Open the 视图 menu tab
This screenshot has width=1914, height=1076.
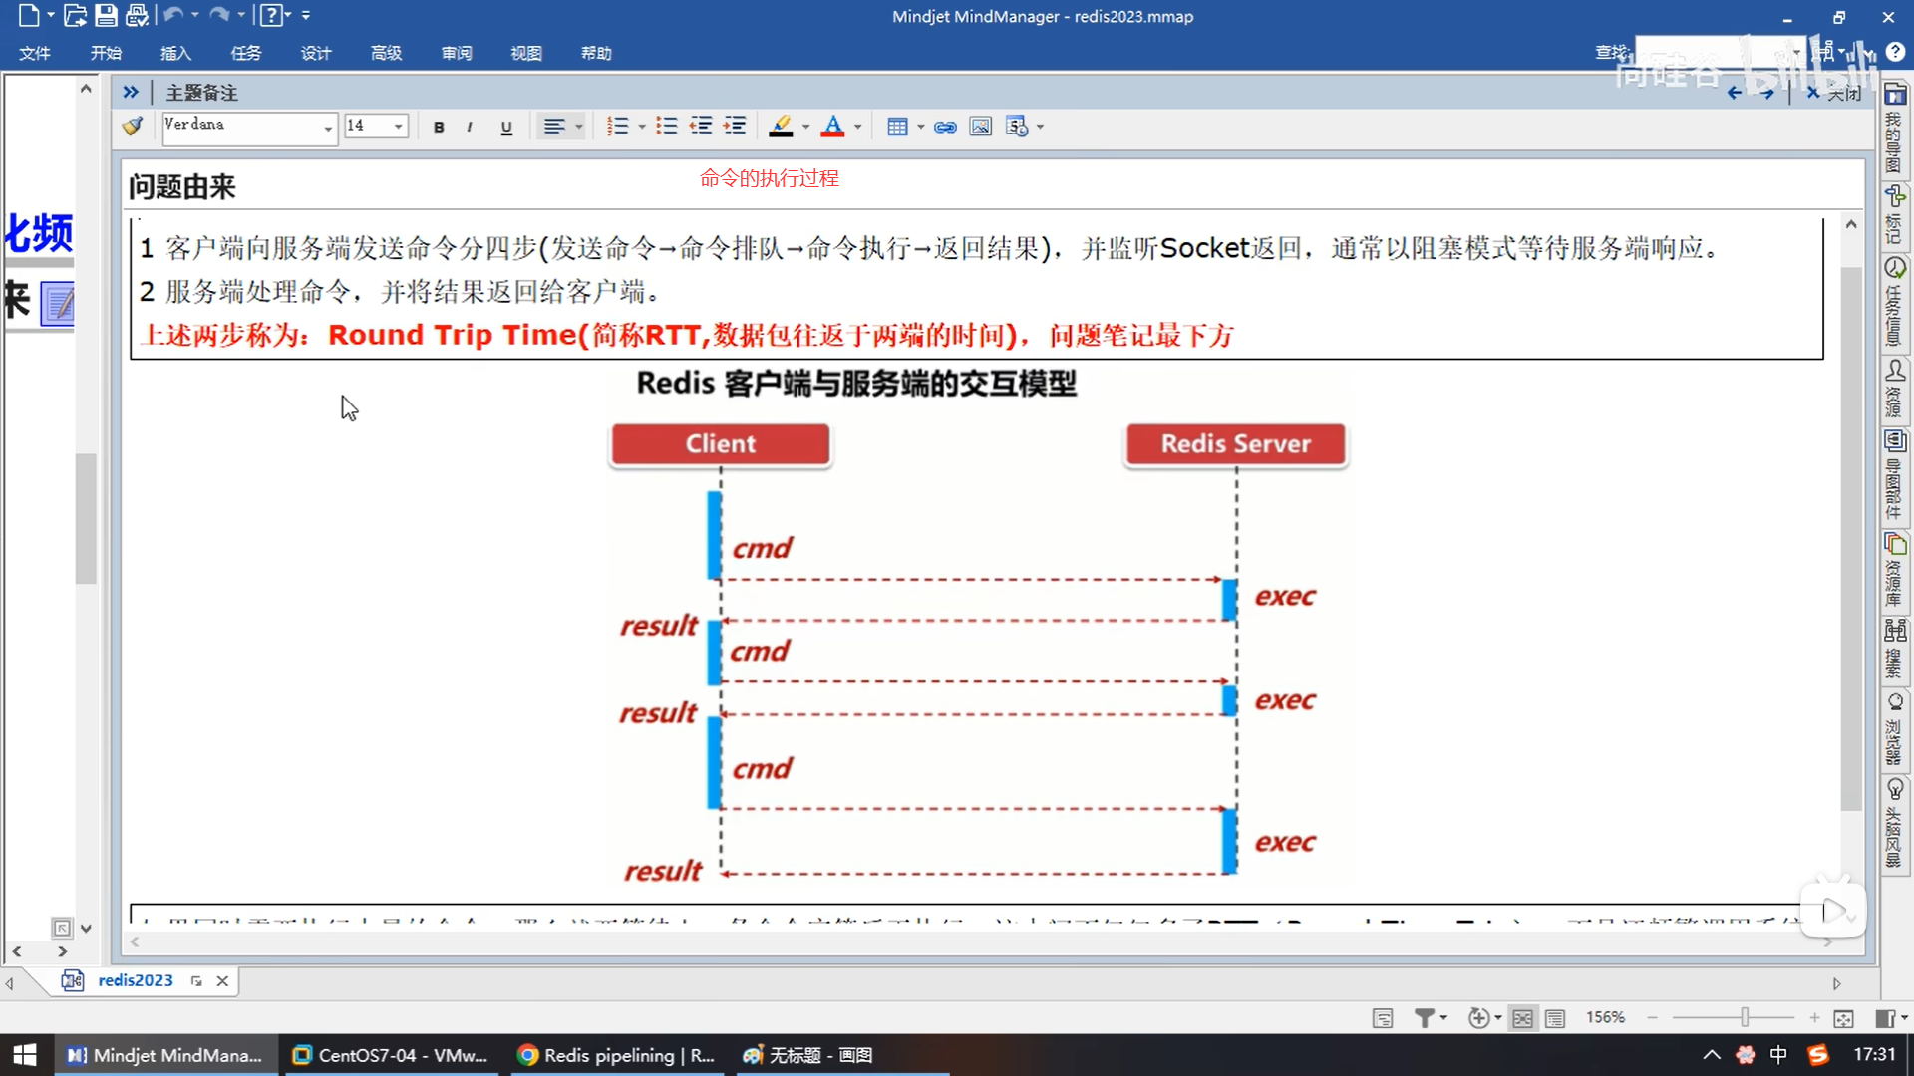click(525, 53)
